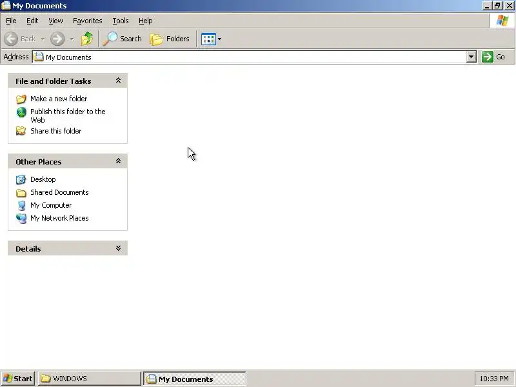
Task: Minimize the My Documents window
Action: [487, 6]
